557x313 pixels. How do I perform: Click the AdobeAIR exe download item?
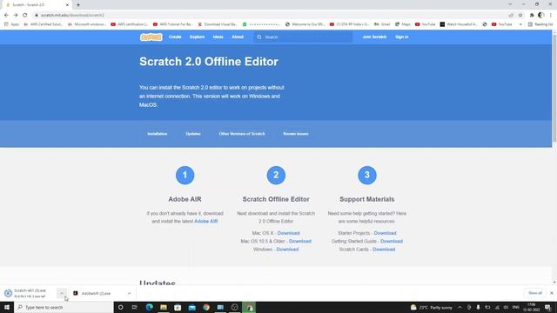[96, 294]
